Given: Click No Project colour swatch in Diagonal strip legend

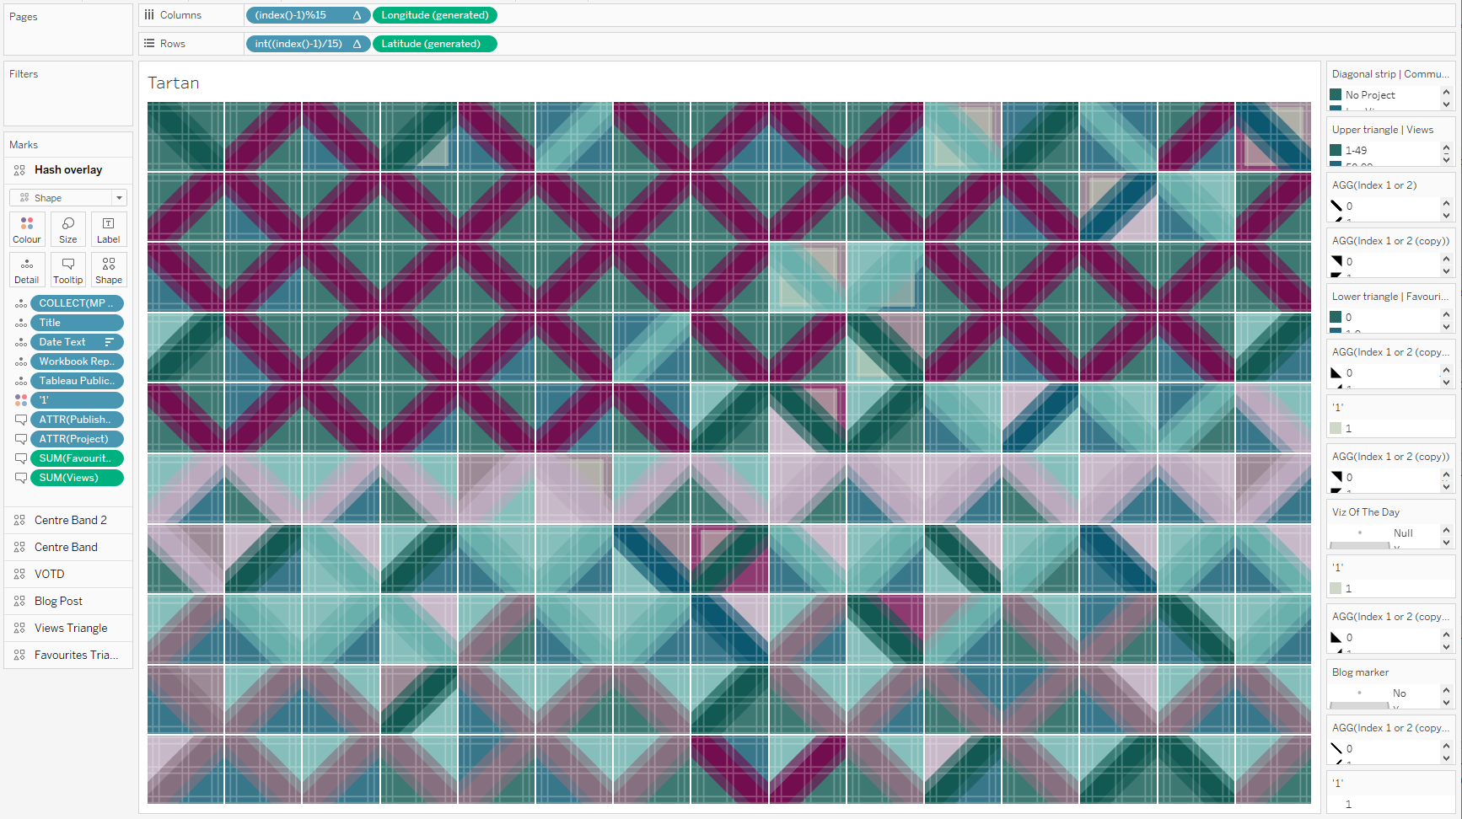Looking at the screenshot, I should pyautogui.click(x=1336, y=95).
